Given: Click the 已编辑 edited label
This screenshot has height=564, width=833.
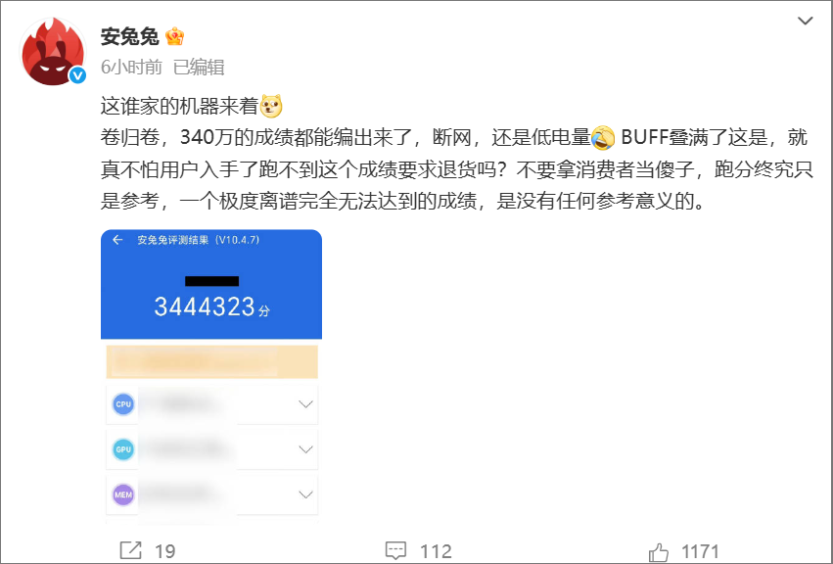Looking at the screenshot, I should [199, 67].
